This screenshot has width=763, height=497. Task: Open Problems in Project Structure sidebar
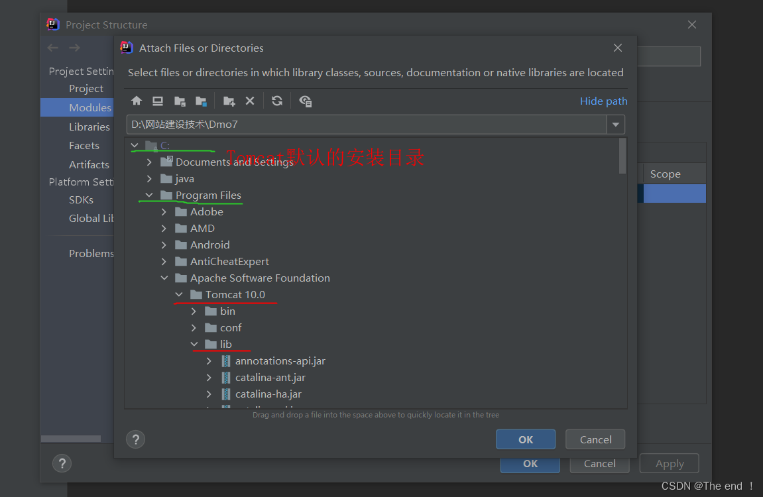[x=91, y=253]
